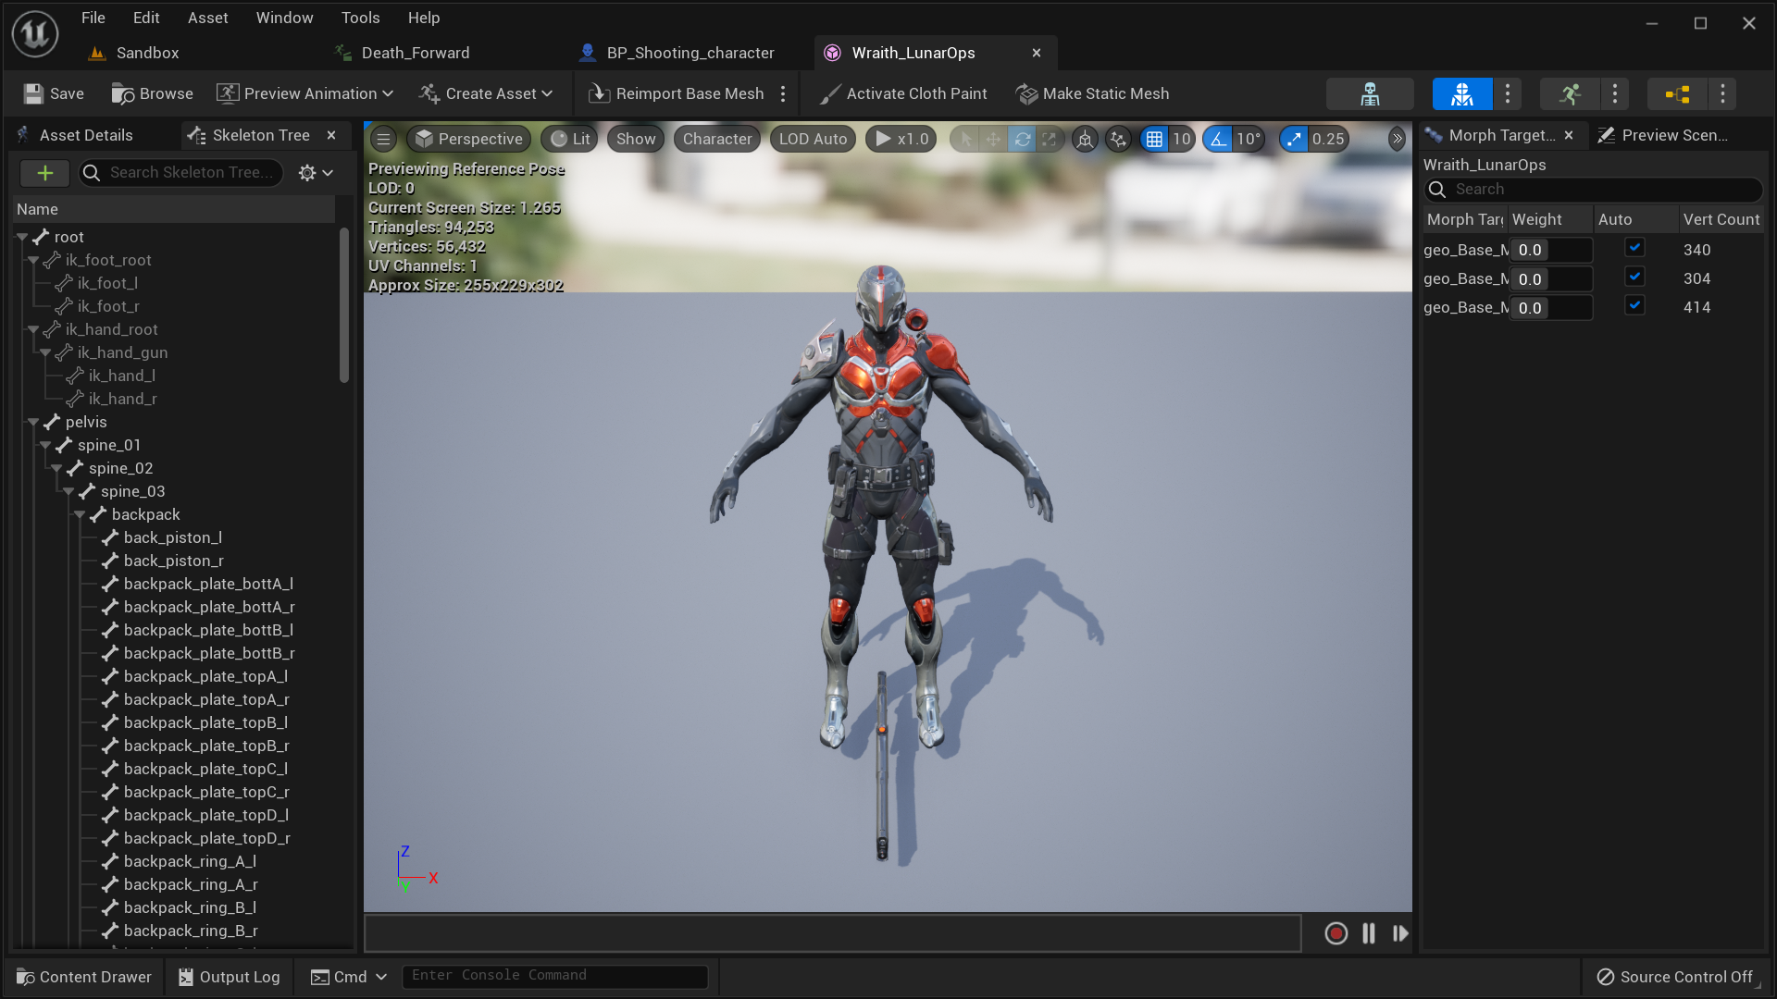Click the Enter Console Command field
The image size is (1777, 999).
click(x=555, y=976)
